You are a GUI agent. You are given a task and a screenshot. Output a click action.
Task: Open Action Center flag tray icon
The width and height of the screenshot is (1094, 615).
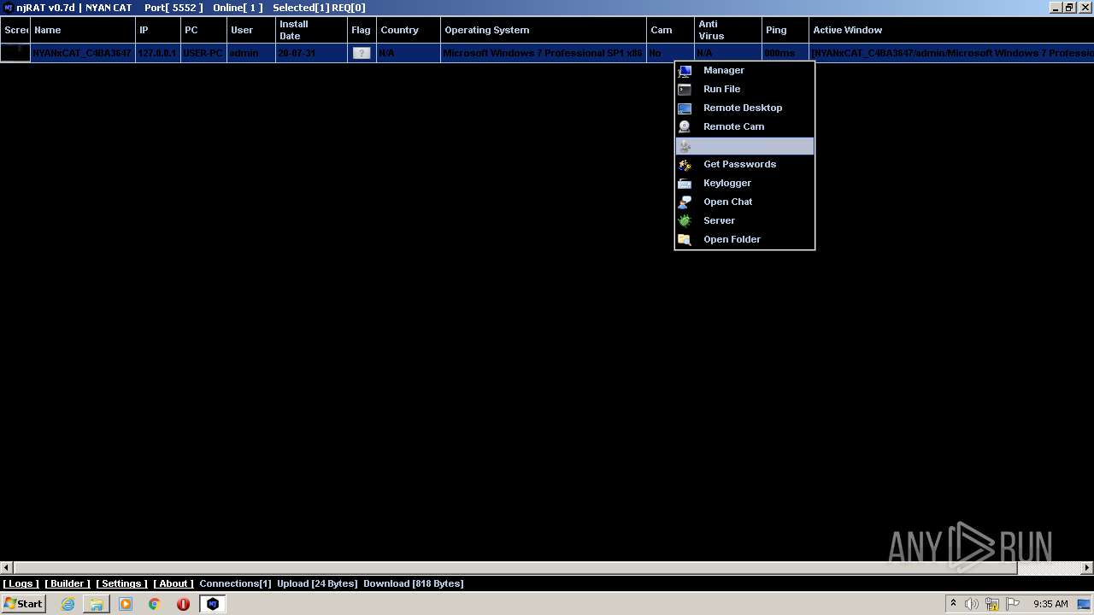(1013, 604)
